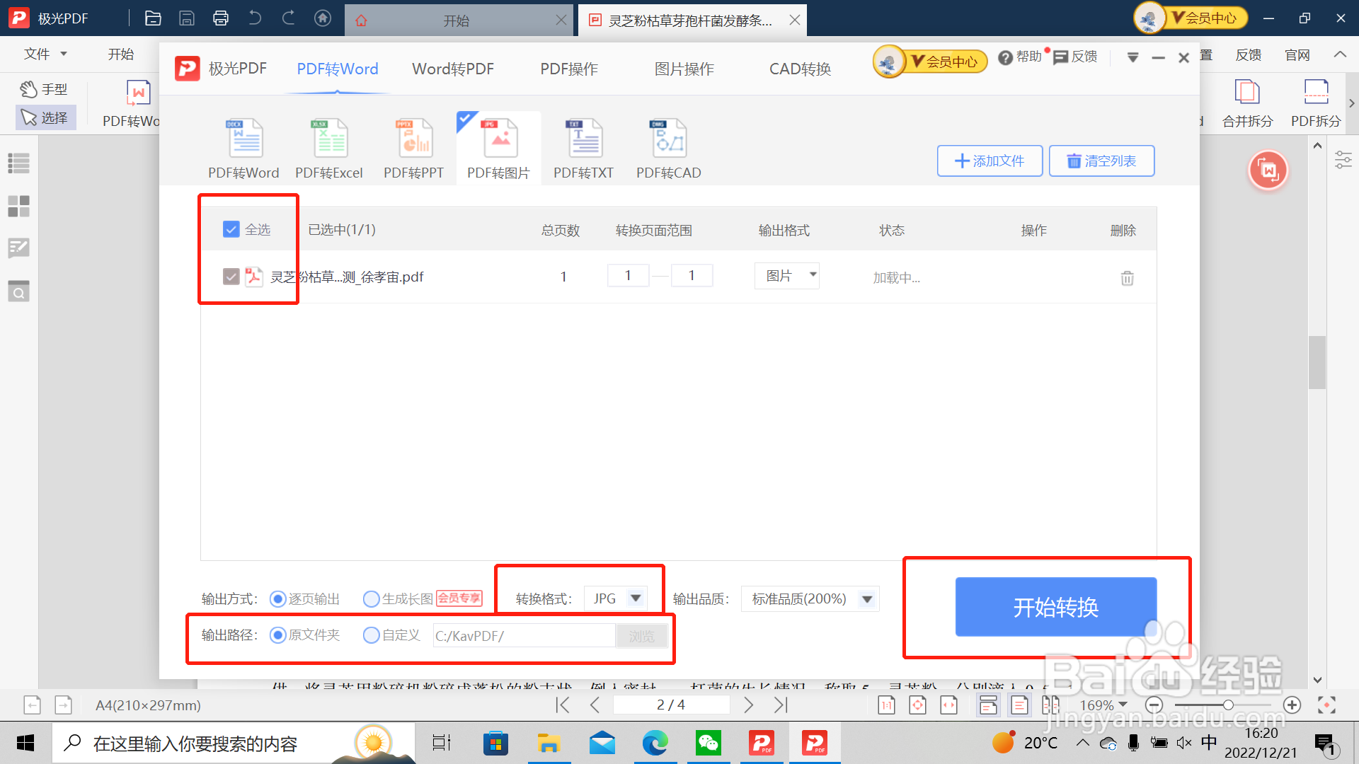Pick the PDF转CAD conversion icon
Screen dimensions: 1359x764
[669, 149]
